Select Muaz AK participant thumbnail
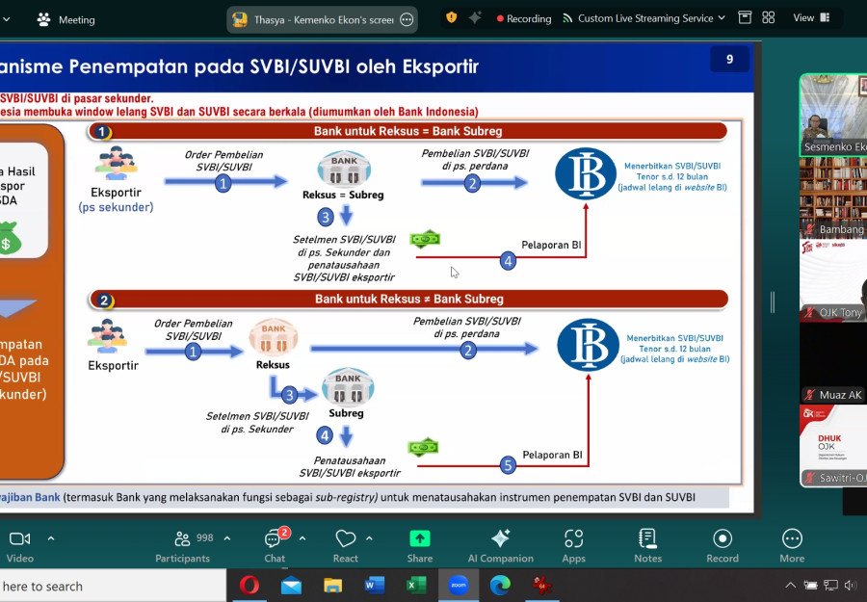The image size is (867, 602). [833, 363]
